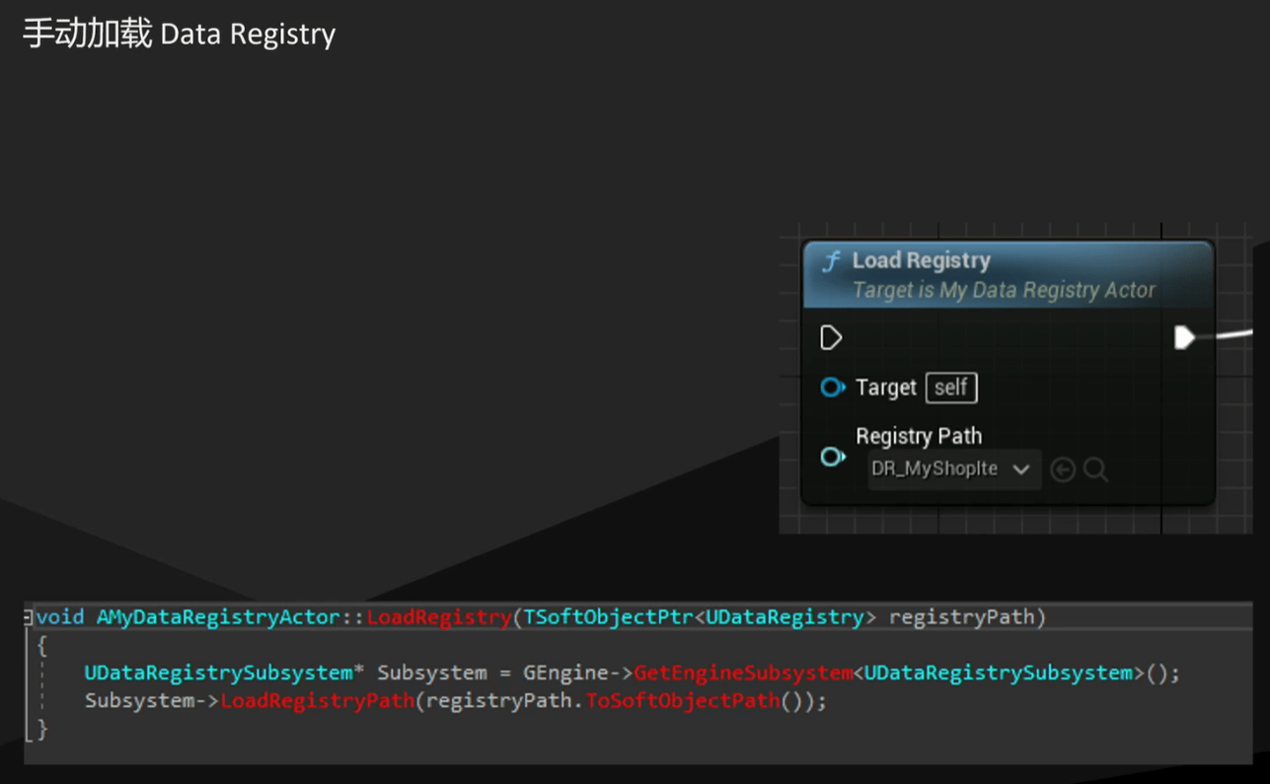Click the function icon on Load Registry node

(x=831, y=261)
